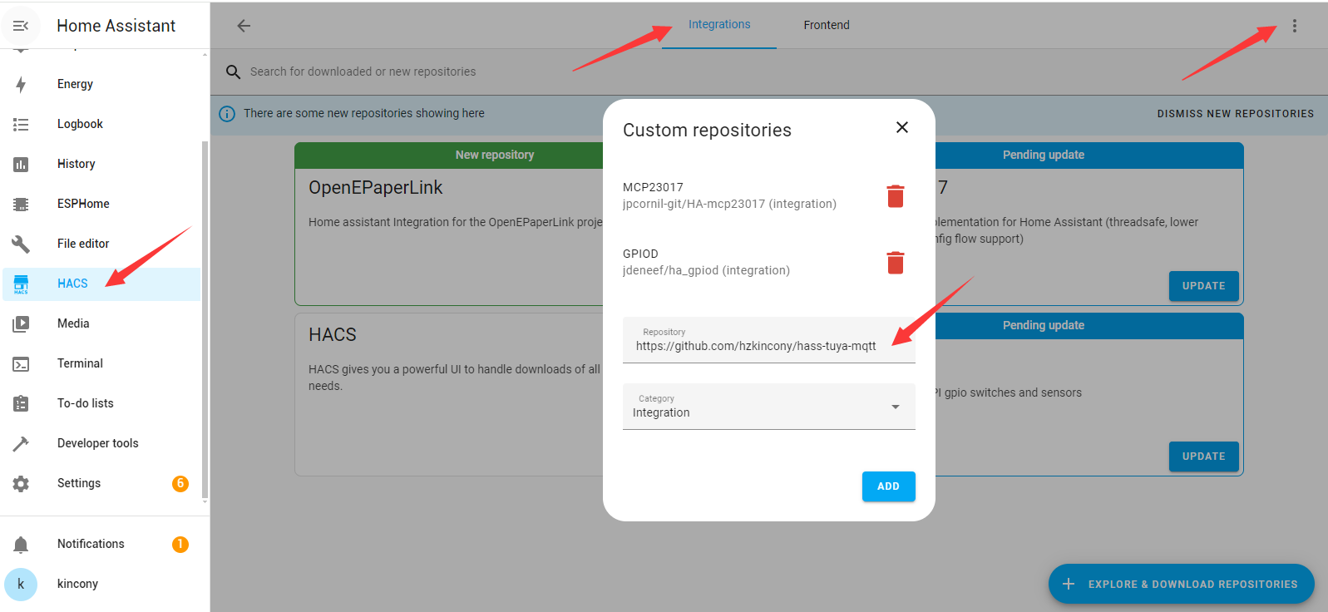Screen dimensions: 1328x612
Task: Click the Repository URL input field
Action: [x=769, y=340]
